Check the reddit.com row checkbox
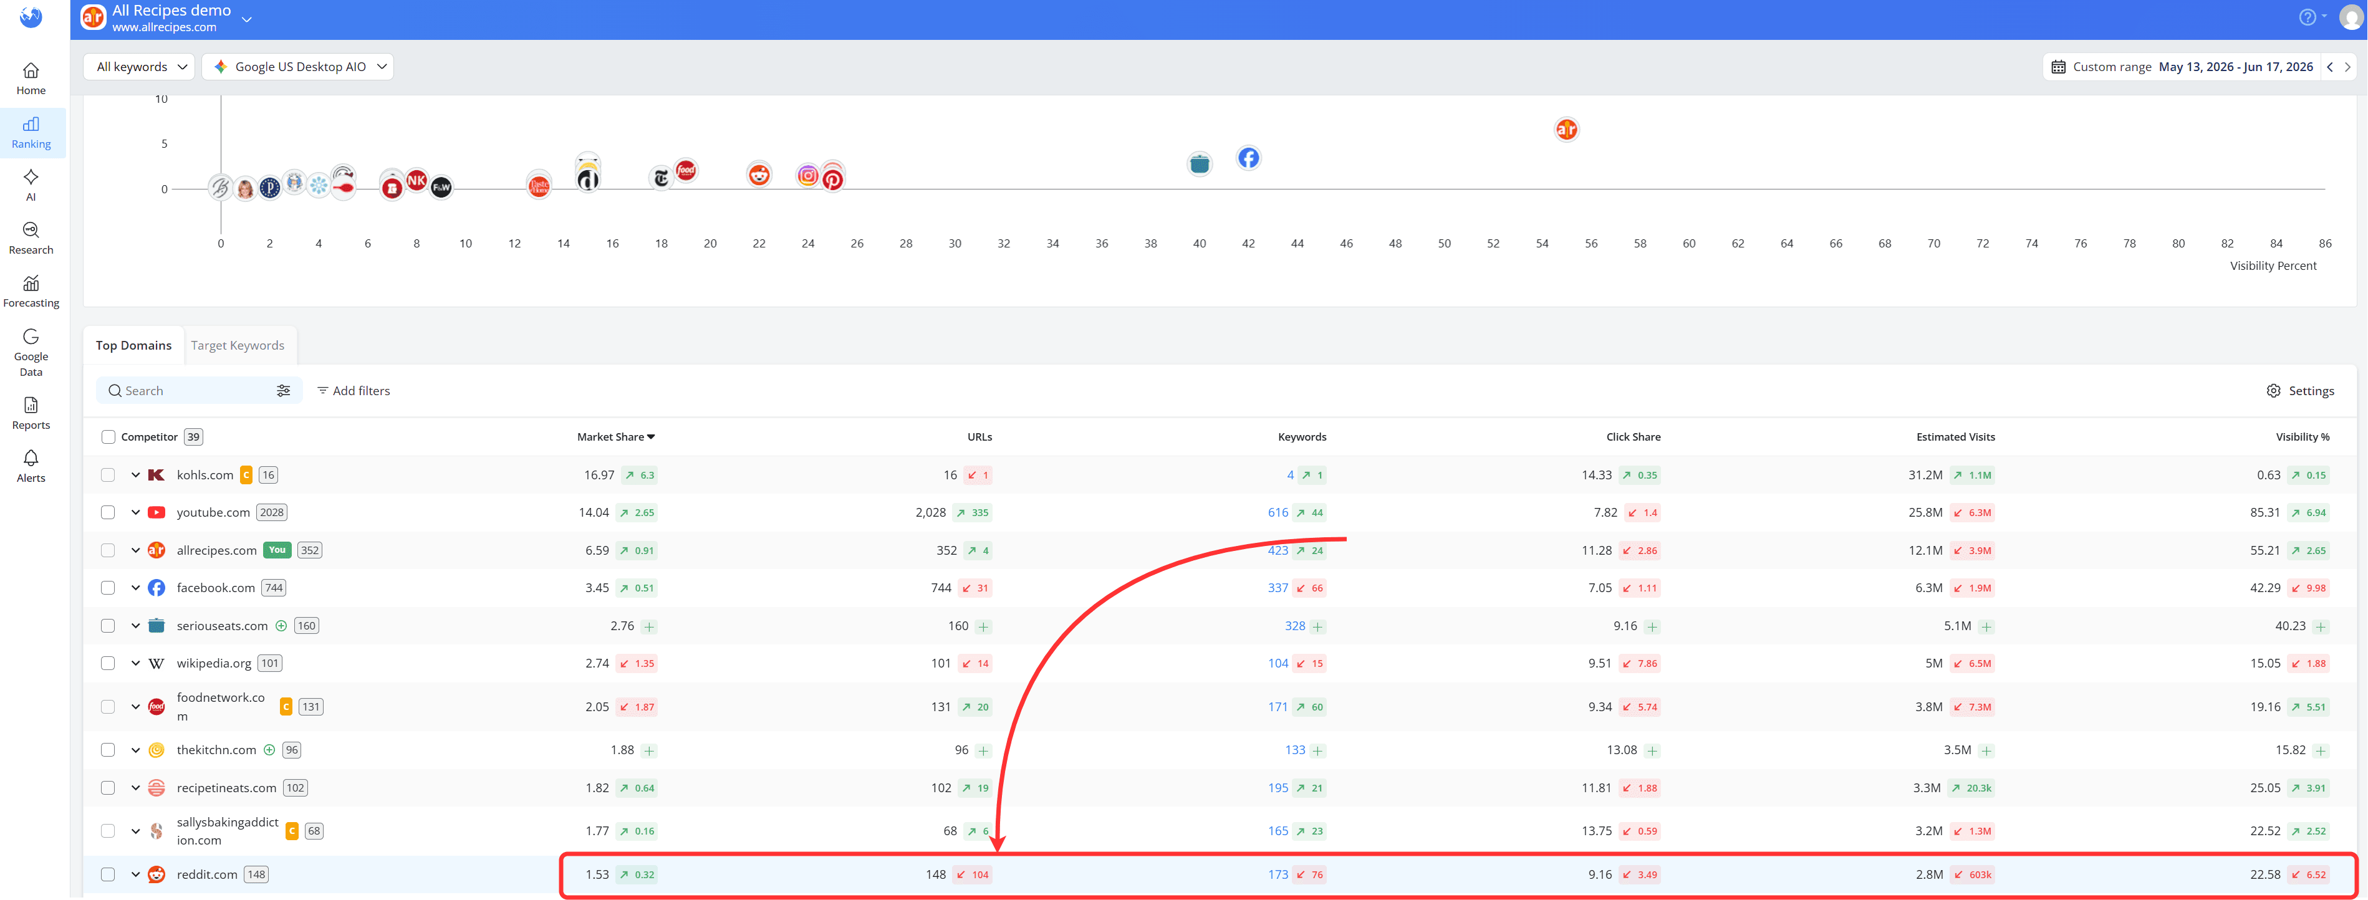 pyautogui.click(x=108, y=875)
